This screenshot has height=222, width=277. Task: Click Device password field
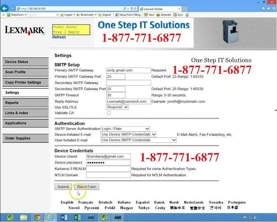[x=109, y=163]
